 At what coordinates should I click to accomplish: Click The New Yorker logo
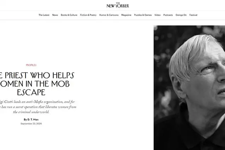pos(118,5)
